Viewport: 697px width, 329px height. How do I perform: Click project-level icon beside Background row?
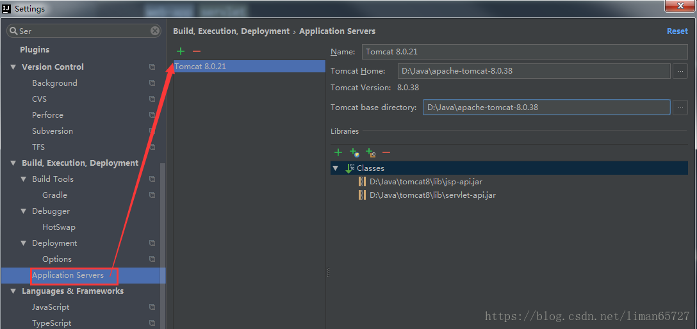[x=152, y=83]
